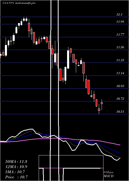129x181 pixels.
Task: Click the '5MA : 10.7' readout
Action: click(15, 172)
